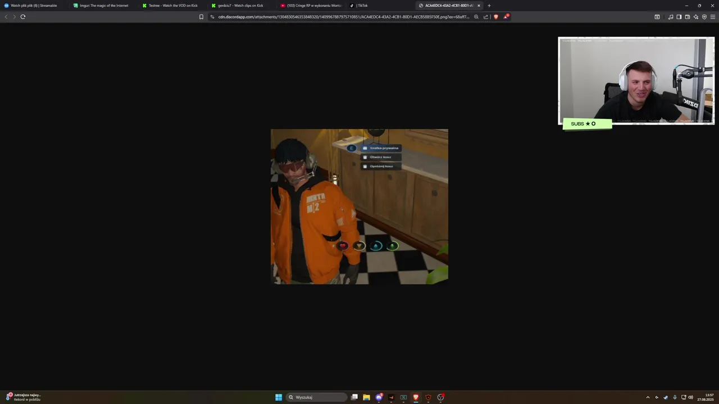Click the share icon in the address bar
This screenshot has height=404, width=719.
486,17
